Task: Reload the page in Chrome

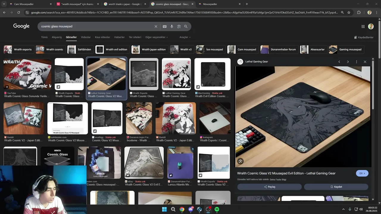Action: (x=18, y=12)
